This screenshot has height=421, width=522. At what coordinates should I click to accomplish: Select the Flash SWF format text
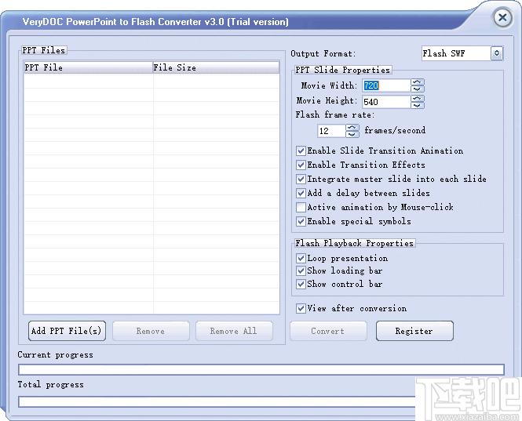pyautogui.click(x=444, y=53)
